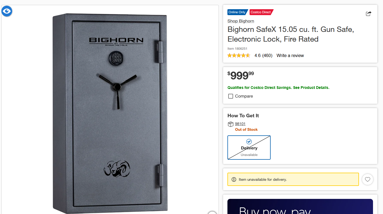Screen dimensions: 383x214
Task: Open the Shop Bighorn link
Action: coord(241,21)
